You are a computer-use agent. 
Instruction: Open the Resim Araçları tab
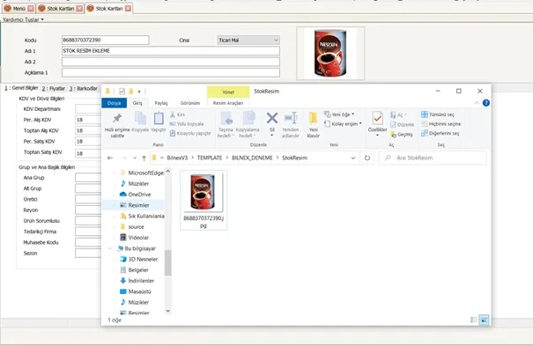pos(228,103)
